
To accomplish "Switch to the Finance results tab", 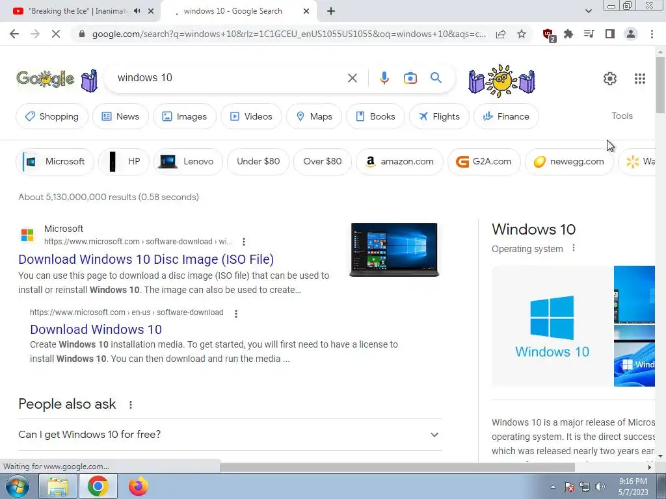I will coord(506,116).
